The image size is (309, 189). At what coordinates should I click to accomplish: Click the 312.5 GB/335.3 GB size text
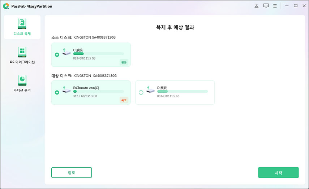(85, 96)
